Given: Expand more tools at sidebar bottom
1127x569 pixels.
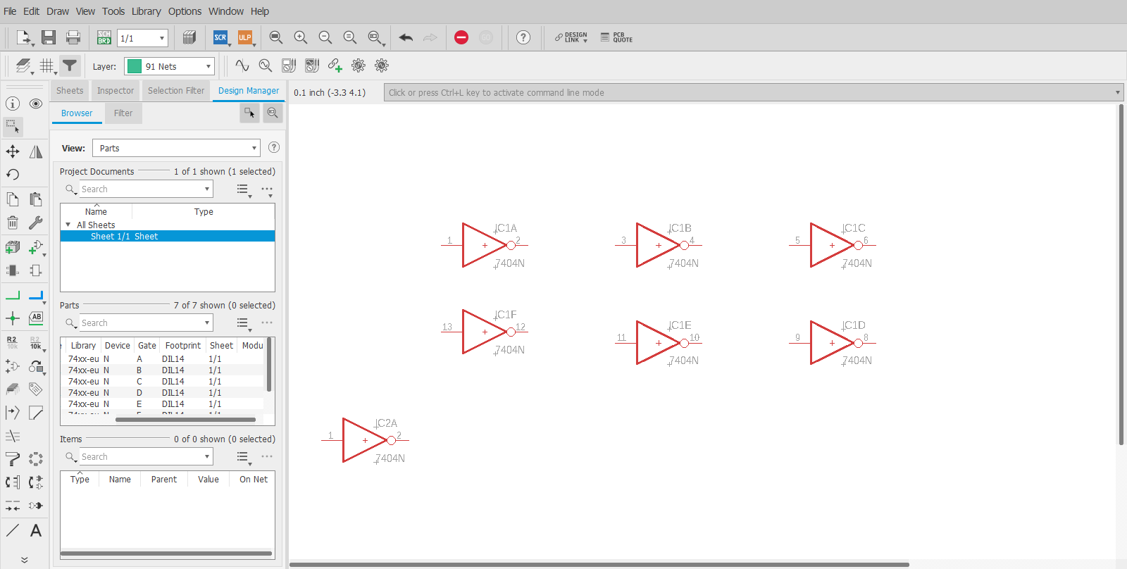Looking at the screenshot, I should (25, 560).
